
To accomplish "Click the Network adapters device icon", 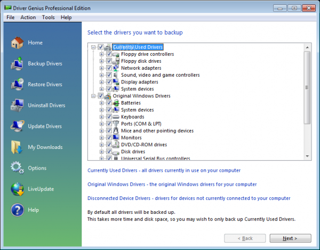I will [116, 68].
